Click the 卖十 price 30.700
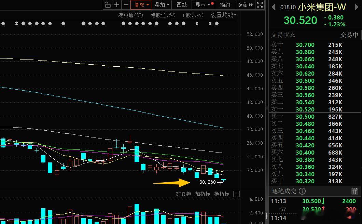 [x=305, y=45]
